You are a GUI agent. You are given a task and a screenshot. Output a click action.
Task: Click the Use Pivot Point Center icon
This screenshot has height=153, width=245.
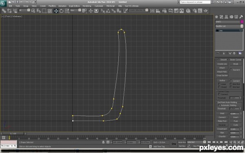[85, 11]
